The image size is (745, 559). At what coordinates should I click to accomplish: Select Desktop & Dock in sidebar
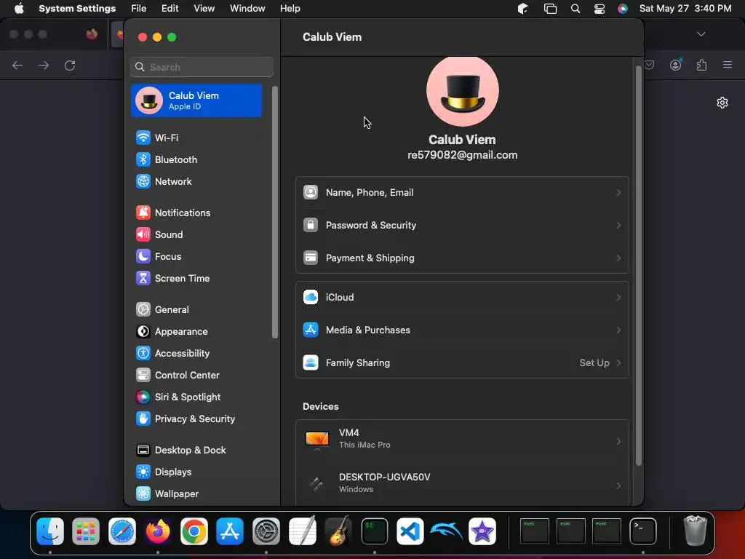click(x=196, y=451)
